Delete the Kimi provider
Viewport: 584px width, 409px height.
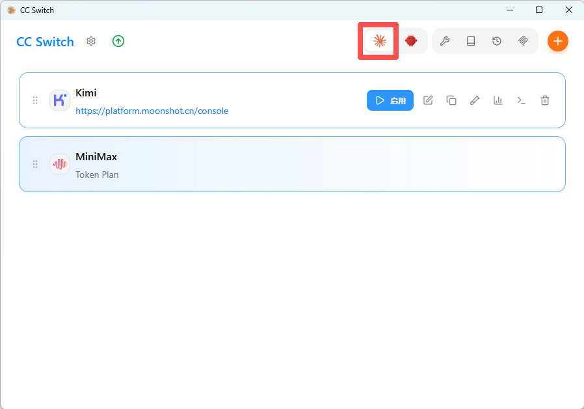(x=545, y=100)
